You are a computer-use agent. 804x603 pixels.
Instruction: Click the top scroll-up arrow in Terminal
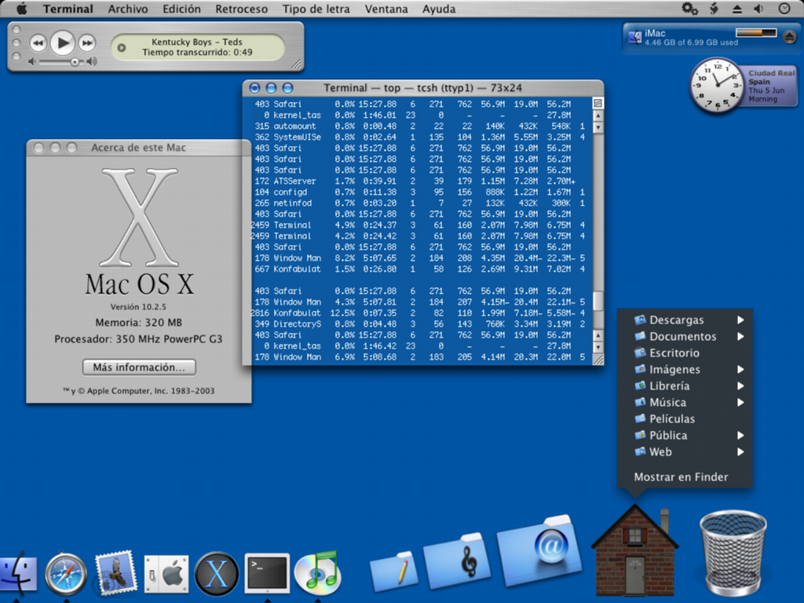pyautogui.click(x=598, y=115)
